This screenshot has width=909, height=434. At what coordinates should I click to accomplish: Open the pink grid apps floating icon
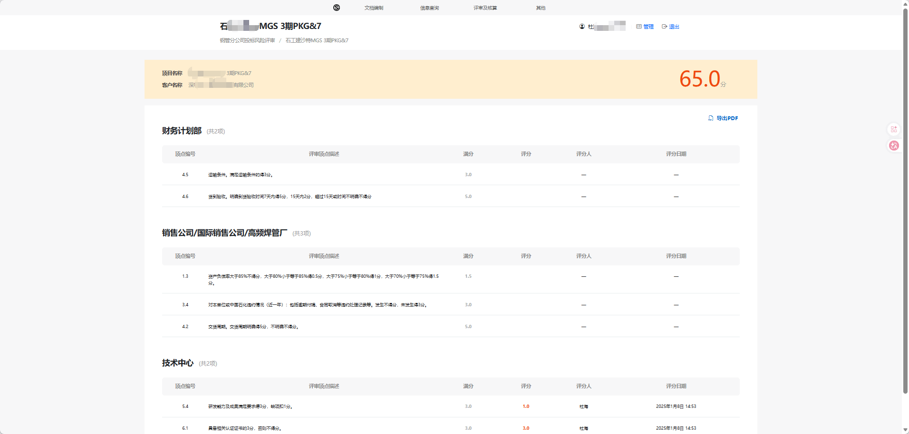coord(894,129)
